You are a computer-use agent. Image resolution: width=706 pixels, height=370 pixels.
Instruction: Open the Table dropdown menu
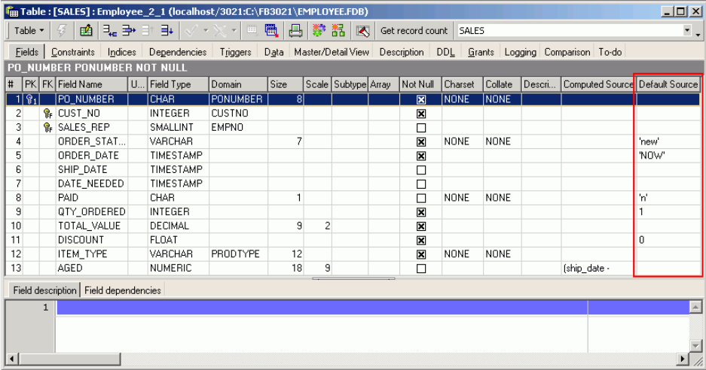(x=29, y=31)
